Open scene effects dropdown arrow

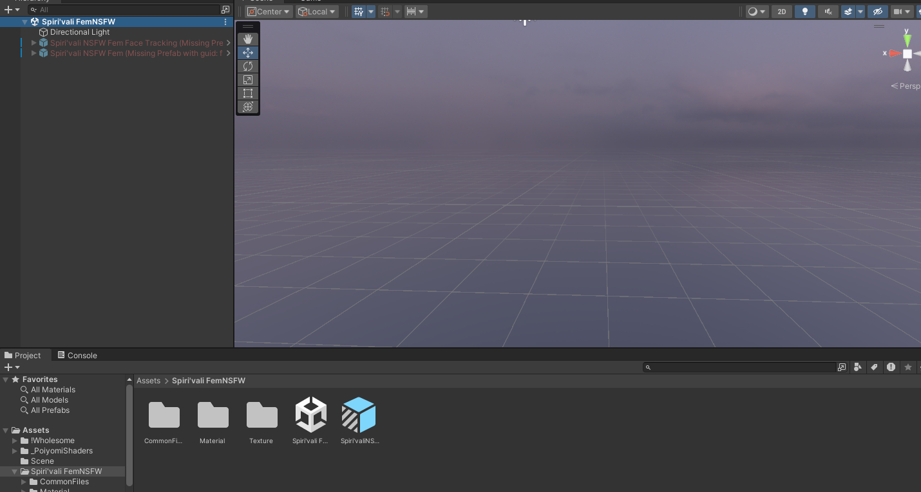click(860, 12)
